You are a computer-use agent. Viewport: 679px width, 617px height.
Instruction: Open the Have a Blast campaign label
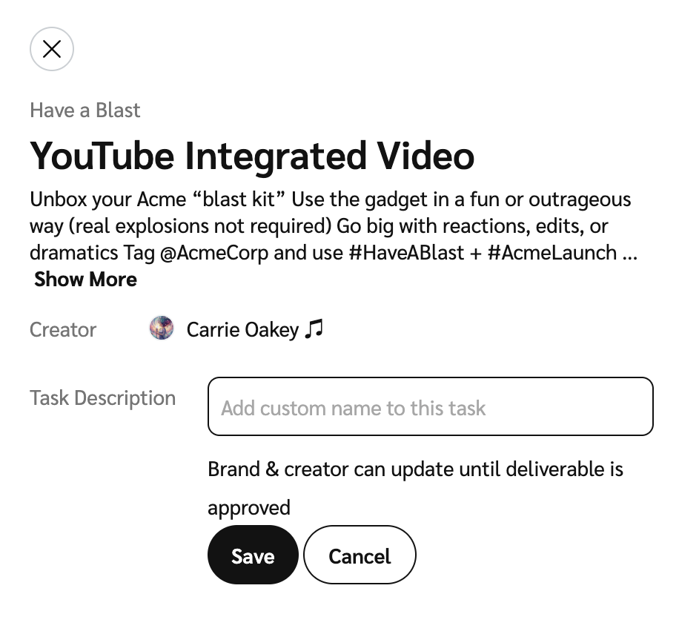[x=85, y=110]
